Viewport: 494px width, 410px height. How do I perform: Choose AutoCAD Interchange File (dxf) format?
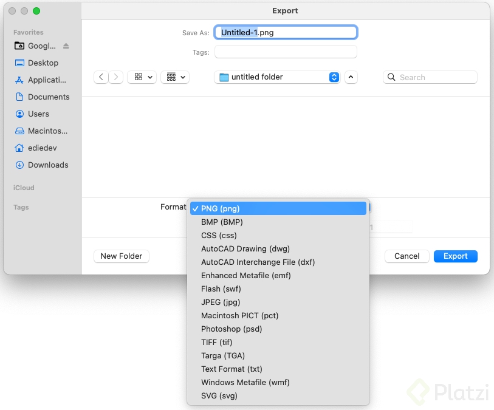pos(278,262)
